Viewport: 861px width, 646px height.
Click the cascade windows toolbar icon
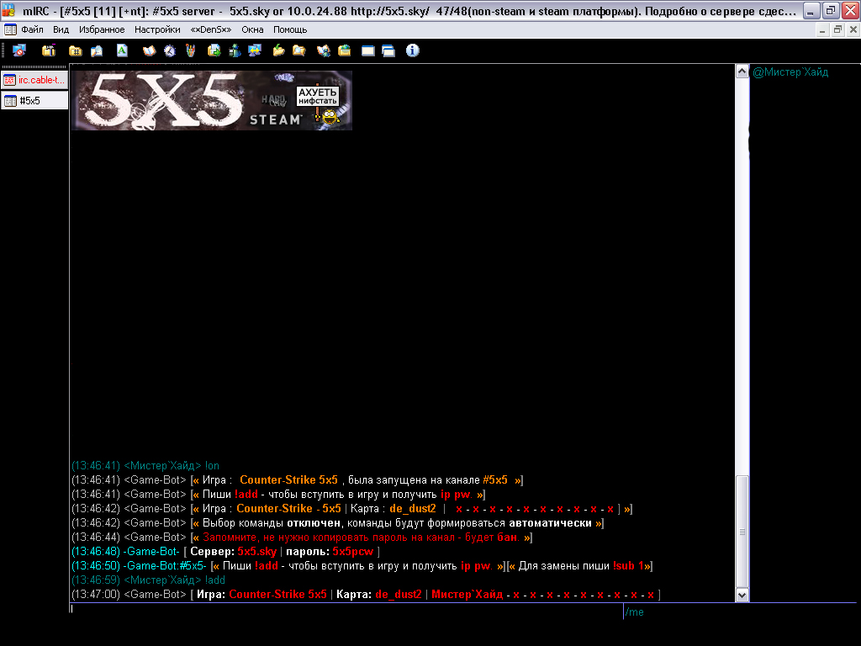[x=388, y=50]
